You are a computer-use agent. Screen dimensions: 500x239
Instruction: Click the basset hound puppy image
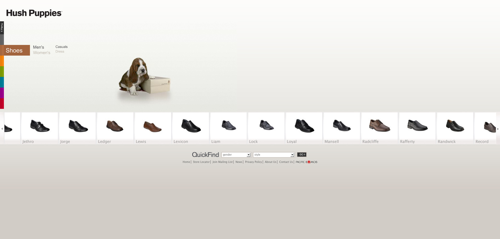point(145,77)
